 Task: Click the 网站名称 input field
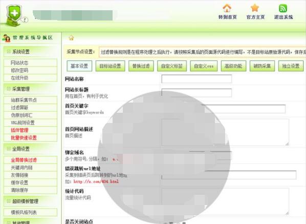(x=196, y=79)
